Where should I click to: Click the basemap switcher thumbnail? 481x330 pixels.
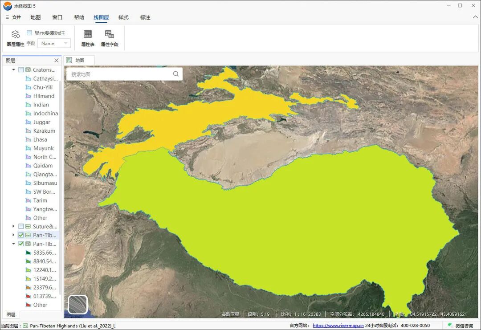click(x=78, y=304)
